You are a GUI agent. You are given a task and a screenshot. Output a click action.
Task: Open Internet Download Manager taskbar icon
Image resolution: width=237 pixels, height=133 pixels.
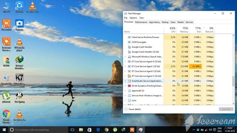pyautogui.click(x=123, y=130)
